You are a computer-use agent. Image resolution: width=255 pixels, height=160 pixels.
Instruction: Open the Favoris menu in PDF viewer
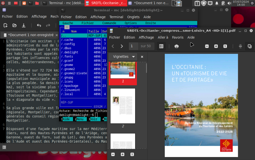[x=178, y=37]
